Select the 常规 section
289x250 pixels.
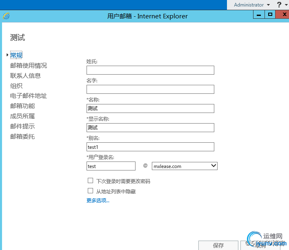pyautogui.click(x=16, y=55)
